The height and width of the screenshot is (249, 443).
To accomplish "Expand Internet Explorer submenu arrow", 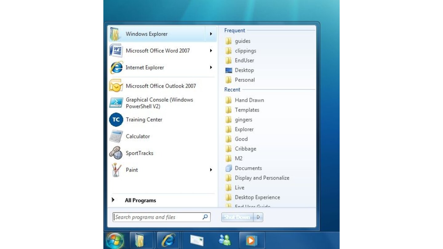I will [x=211, y=67].
